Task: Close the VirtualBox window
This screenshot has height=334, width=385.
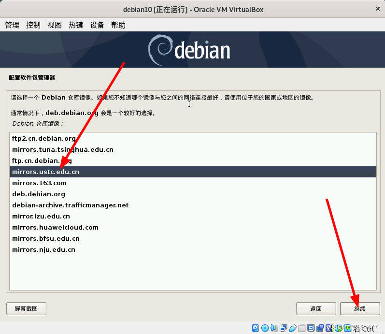Action: click(x=378, y=9)
